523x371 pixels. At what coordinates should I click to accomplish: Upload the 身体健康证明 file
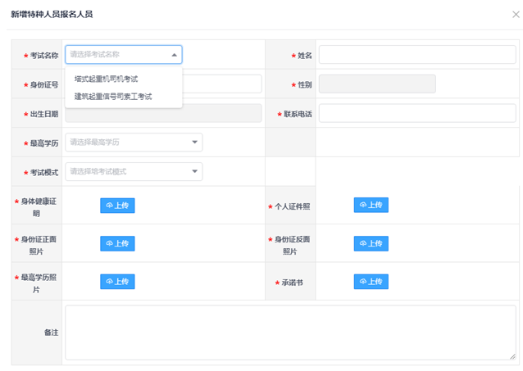(117, 206)
